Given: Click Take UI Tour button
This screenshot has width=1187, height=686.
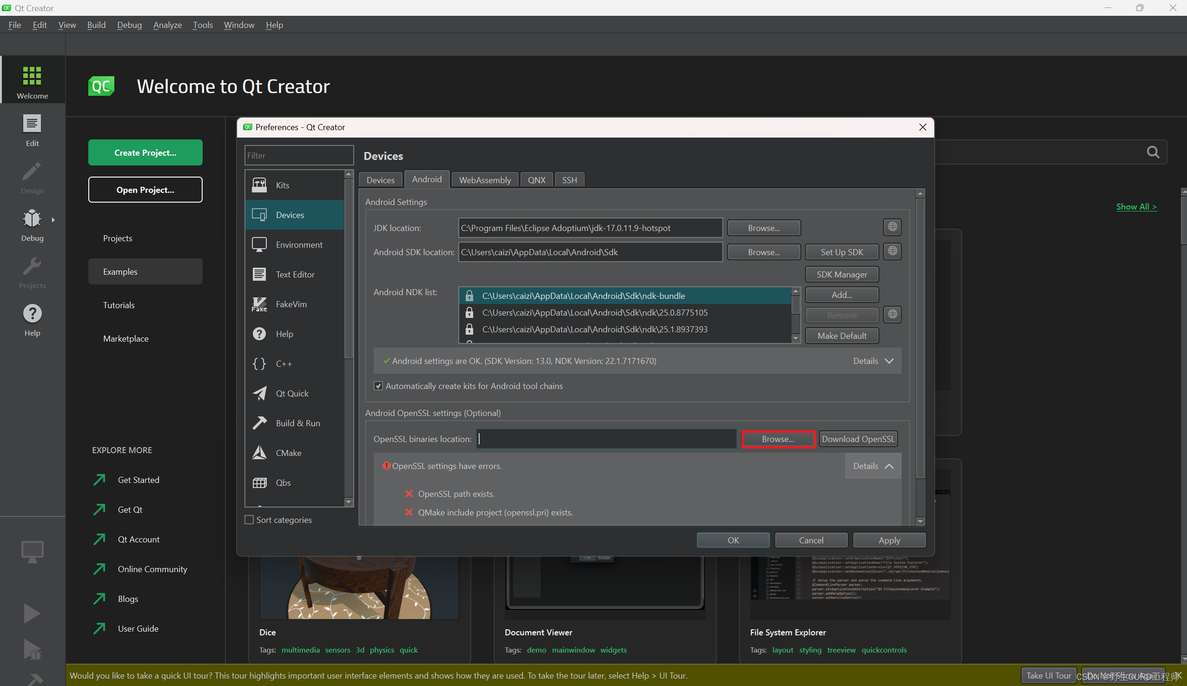Looking at the screenshot, I should coord(1049,675).
